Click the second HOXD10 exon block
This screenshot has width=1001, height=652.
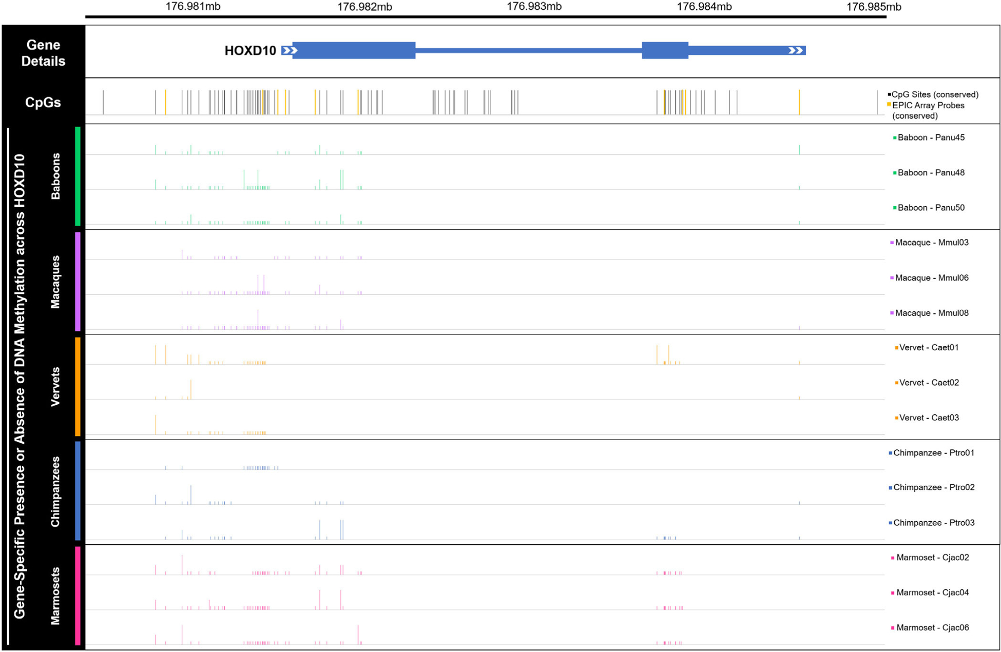click(665, 50)
